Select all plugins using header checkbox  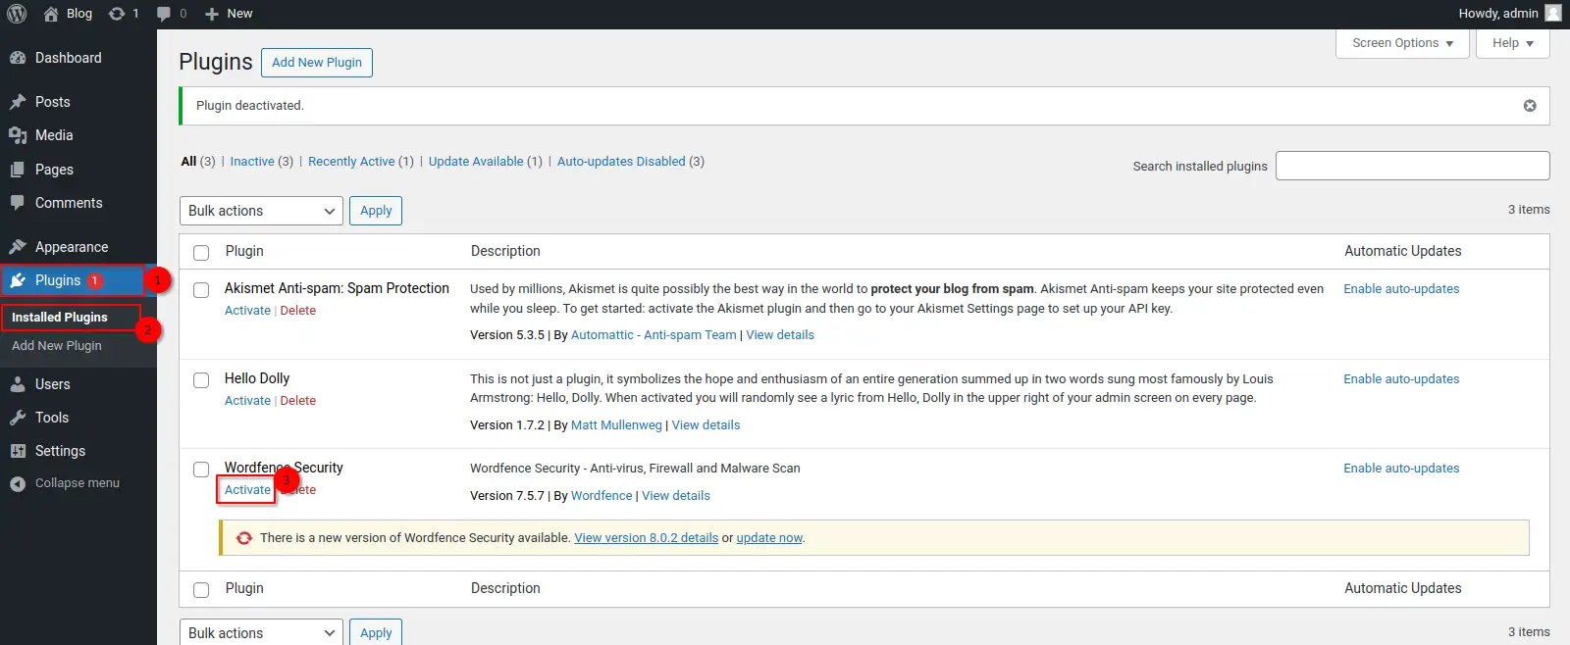click(201, 253)
